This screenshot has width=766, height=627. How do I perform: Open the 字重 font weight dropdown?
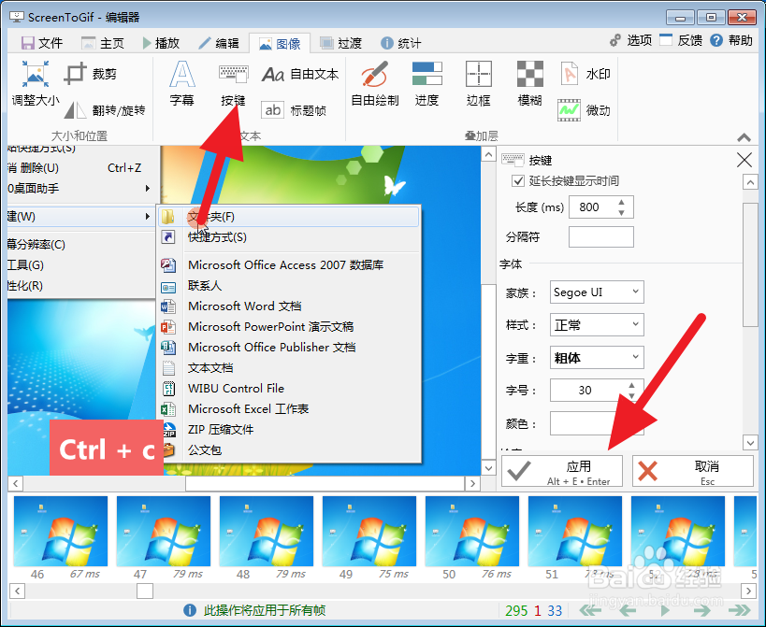(x=597, y=358)
